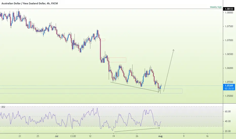Click the date label 9 on time axis
The height and width of the screenshot is (139, 236).
pyautogui.click(x=184, y=136)
